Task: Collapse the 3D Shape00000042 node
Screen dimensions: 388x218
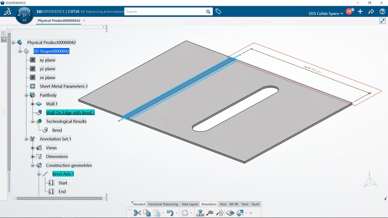Action: (x=20, y=51)
